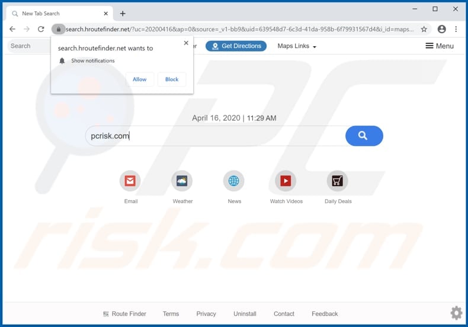Click the News label text
Image resolution: width=468 pixels, height=327 pixels.
(235, 201)
